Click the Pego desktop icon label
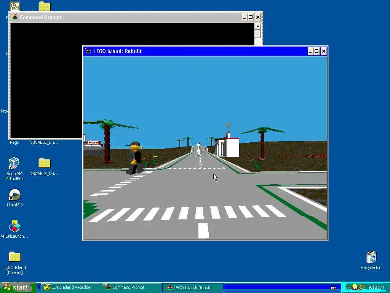The height and width of the screenshot is (293, 390). pyautogui.click(x=14, y=143)
